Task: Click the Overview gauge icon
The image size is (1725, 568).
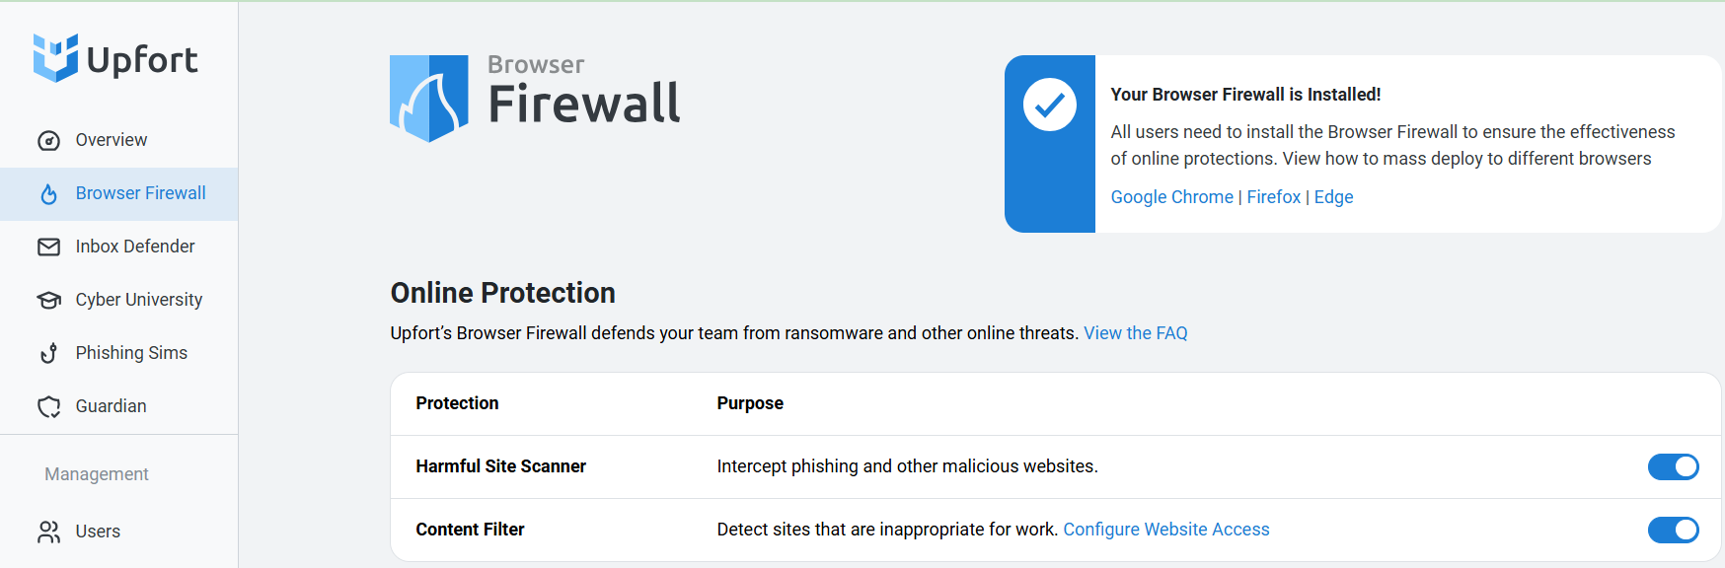Action: click(48, 141)
